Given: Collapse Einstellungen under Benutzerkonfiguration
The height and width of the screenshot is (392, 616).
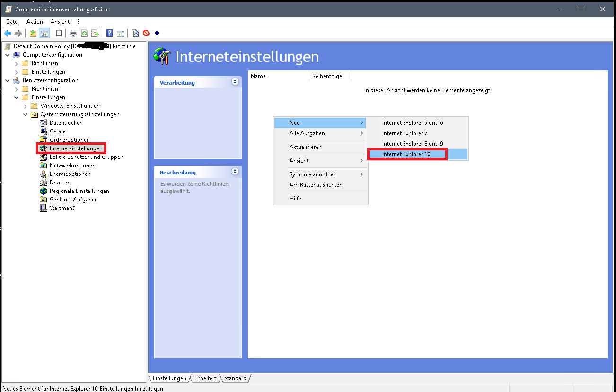Looking at the screenshot, I should [x=16, y=97].
